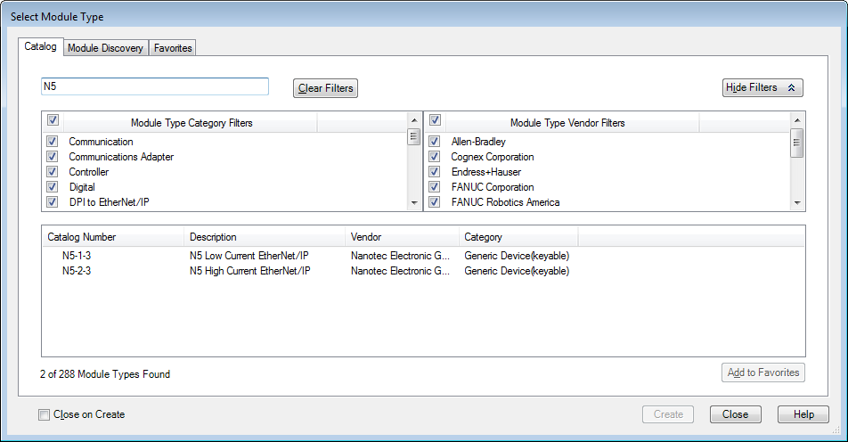Switch to the Module Discovery tab
This screenshot has height=442, width=848.
105,48
